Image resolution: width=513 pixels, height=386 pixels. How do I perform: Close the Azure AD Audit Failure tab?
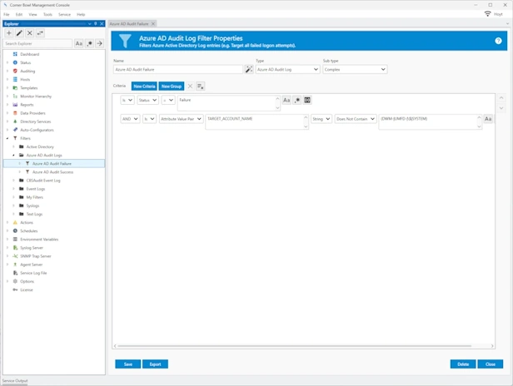tap(152, 24)
